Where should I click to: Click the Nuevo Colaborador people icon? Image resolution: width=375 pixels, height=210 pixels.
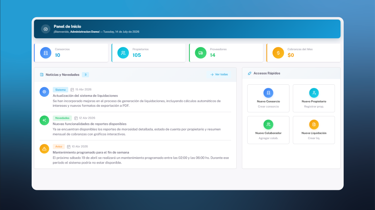coord(268,125)
